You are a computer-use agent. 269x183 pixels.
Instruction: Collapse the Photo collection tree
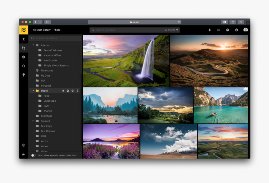click(x=33, y=91)
